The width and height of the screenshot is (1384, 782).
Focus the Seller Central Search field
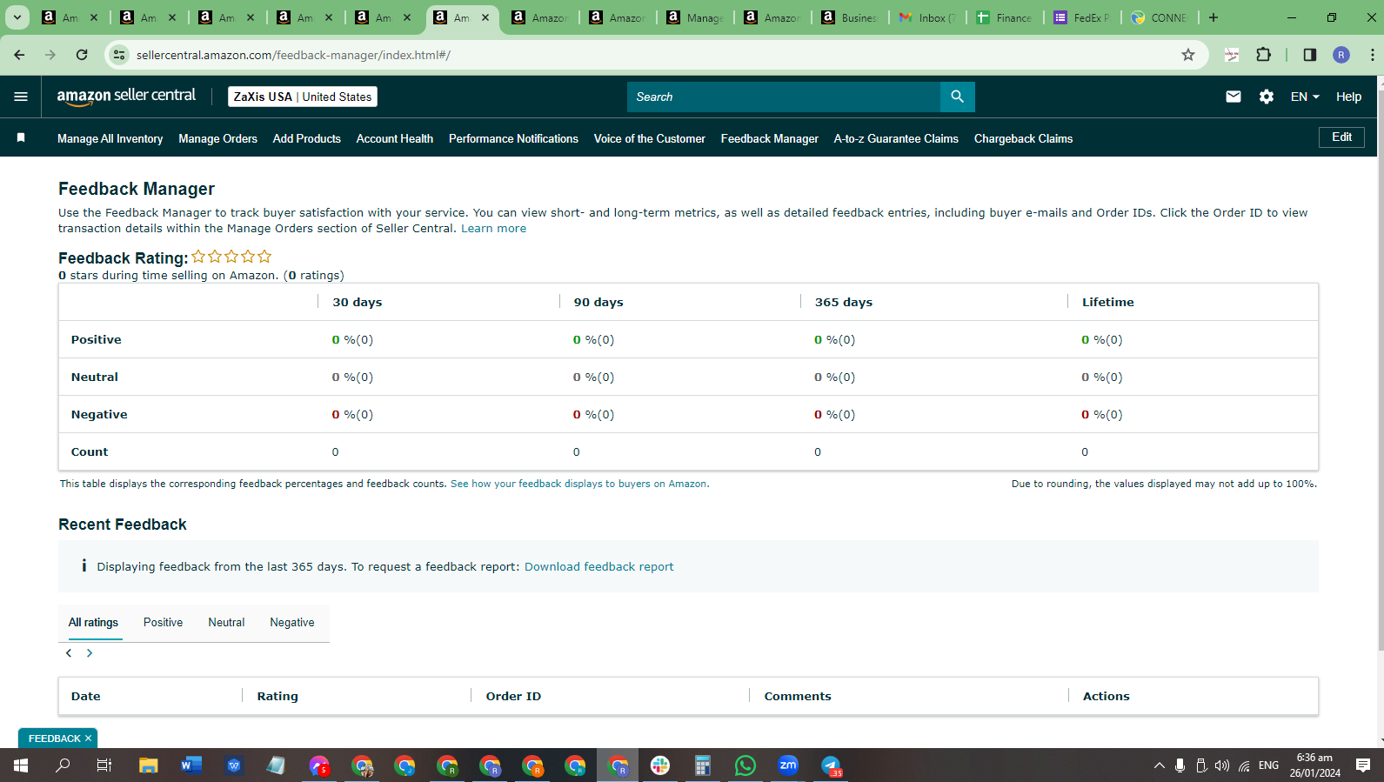tap(783, 97)
